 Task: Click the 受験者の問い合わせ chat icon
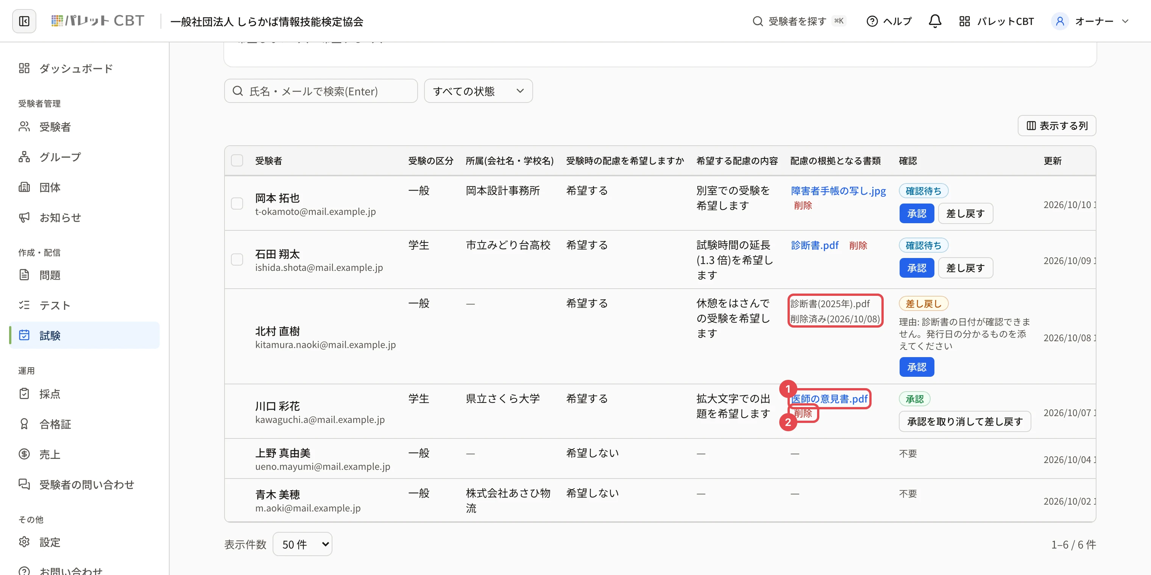tap(24, 484)
